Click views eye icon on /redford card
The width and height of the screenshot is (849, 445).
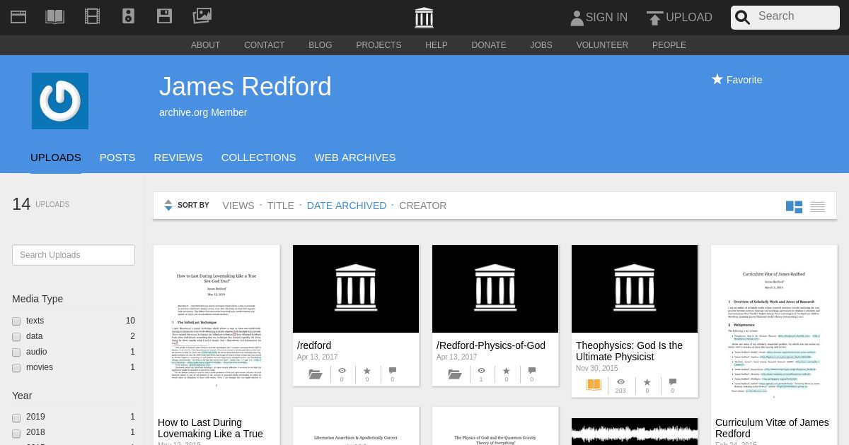point(342,371)
